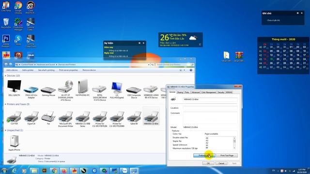
Task: Switch to the Security tab
Action: [x=221, y=92]
